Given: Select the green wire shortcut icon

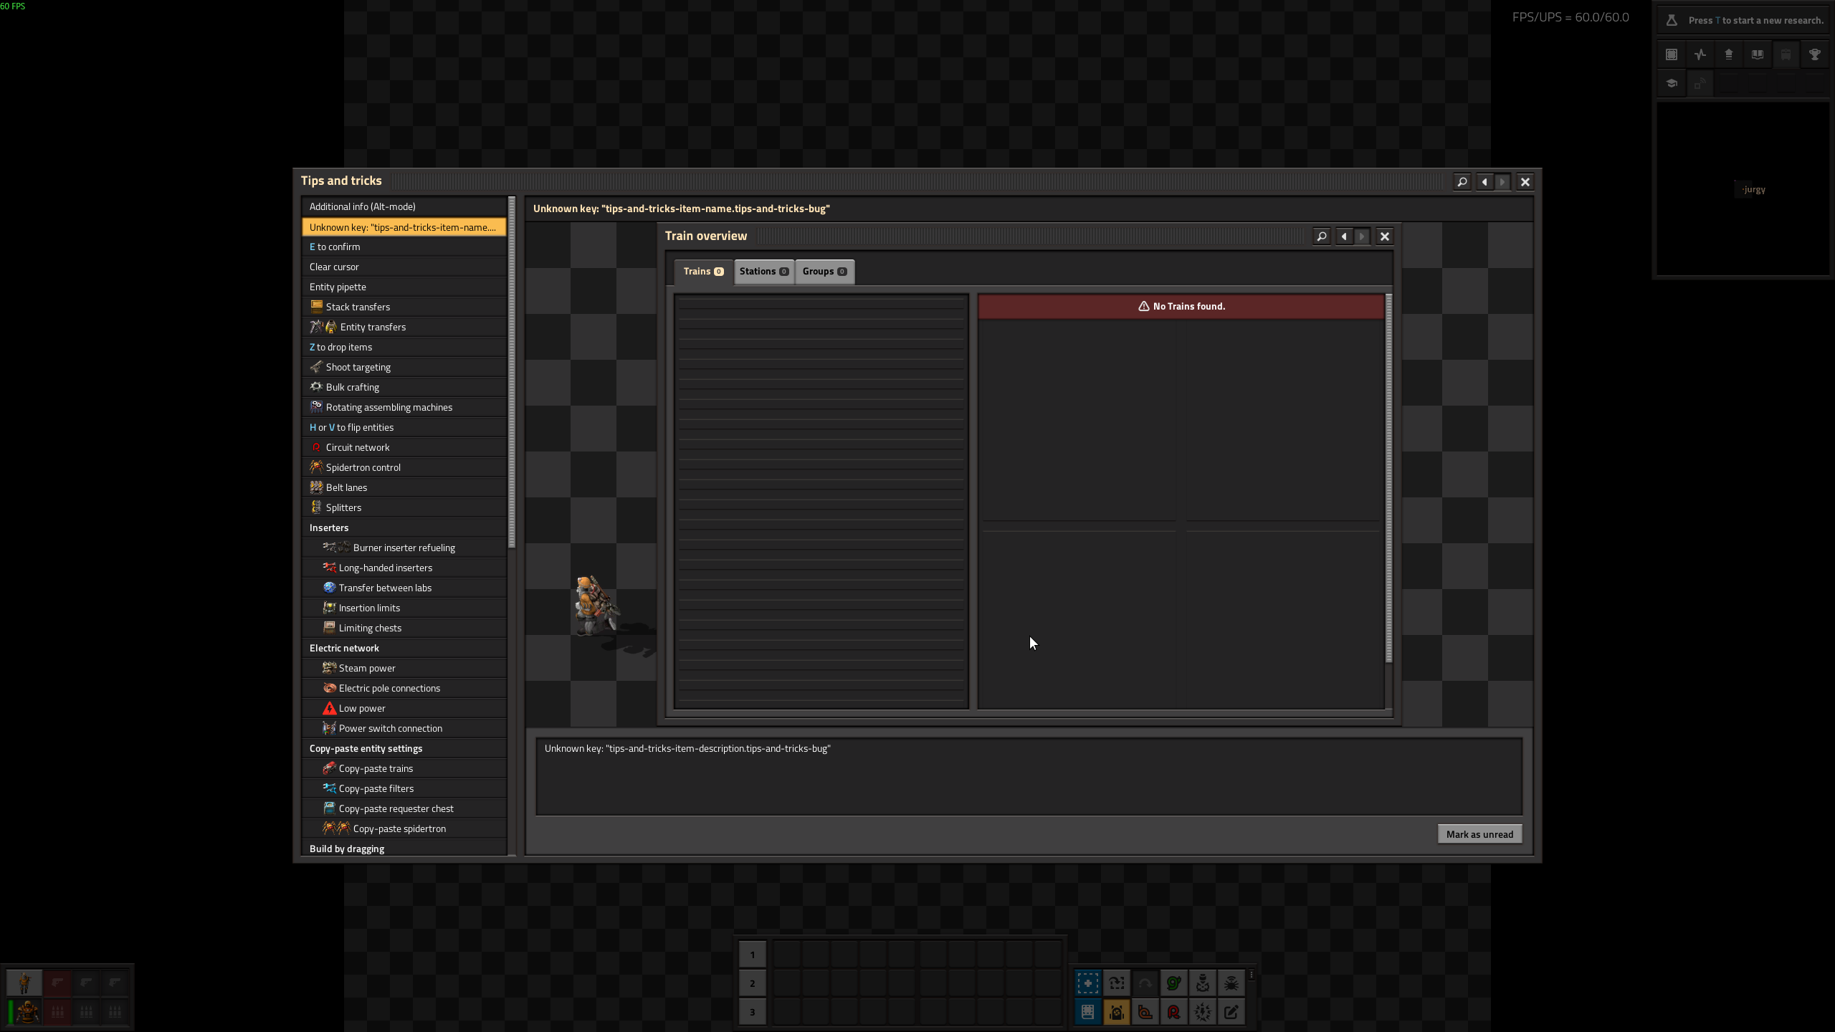Looking at the screenshot, I should 1173,983.
